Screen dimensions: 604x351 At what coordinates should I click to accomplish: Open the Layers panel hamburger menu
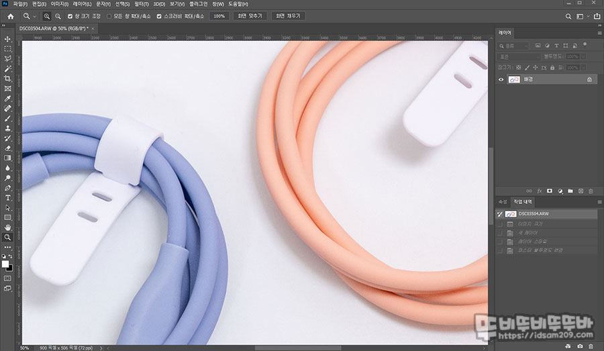click(x=599, y=33)
